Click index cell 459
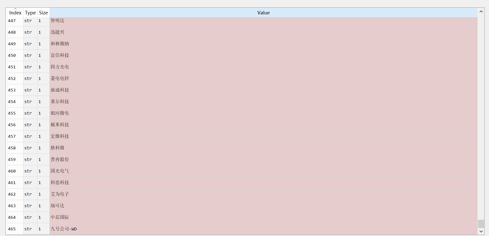Viewport: 489px width, 236px height. pyautogui.click(x=15, y=159)
